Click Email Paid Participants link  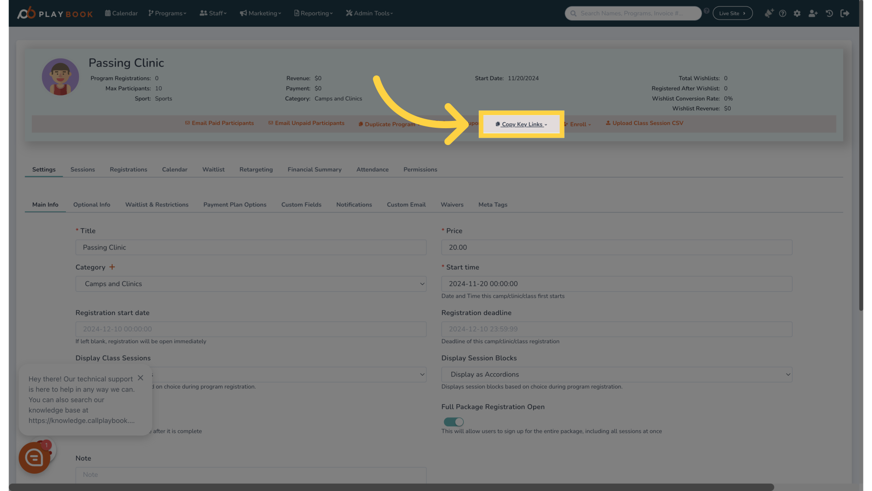219,123
